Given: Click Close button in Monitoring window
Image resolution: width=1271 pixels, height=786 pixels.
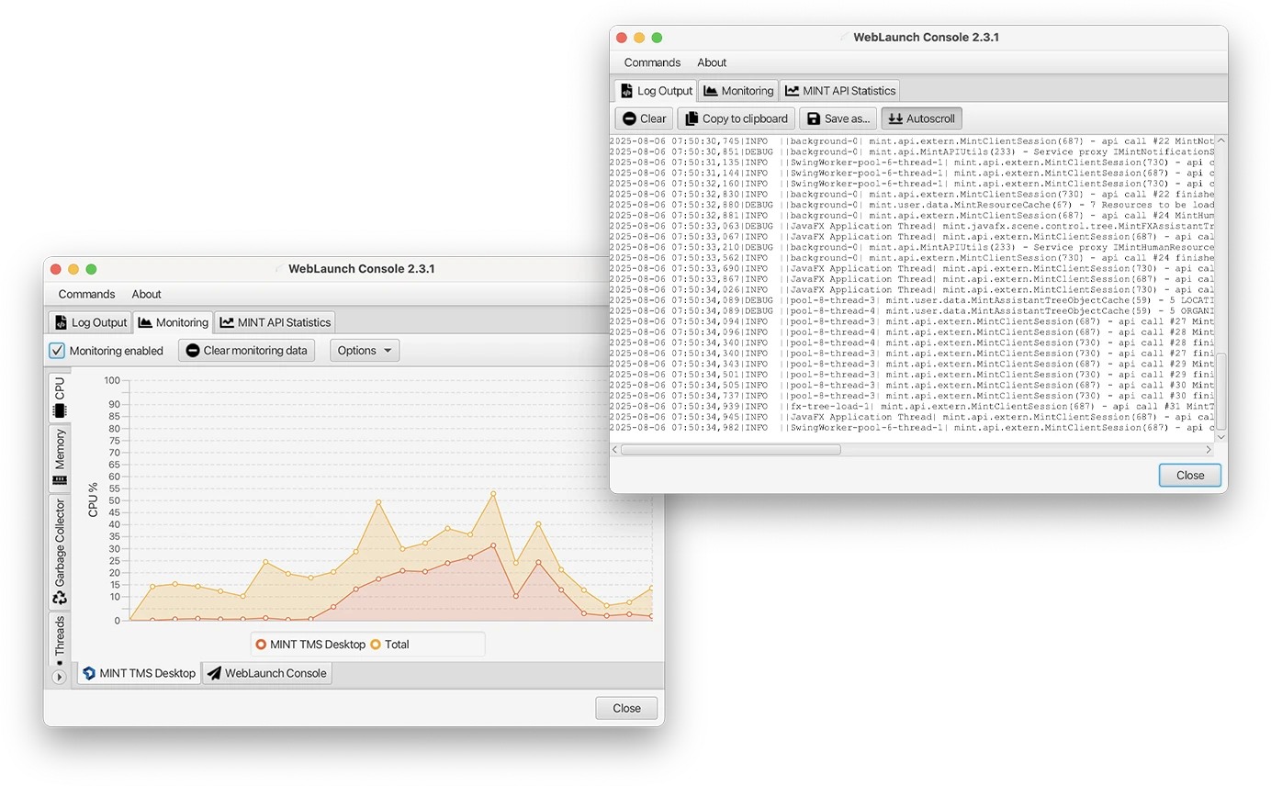Looking at the screenshot, I should (626, 708).
